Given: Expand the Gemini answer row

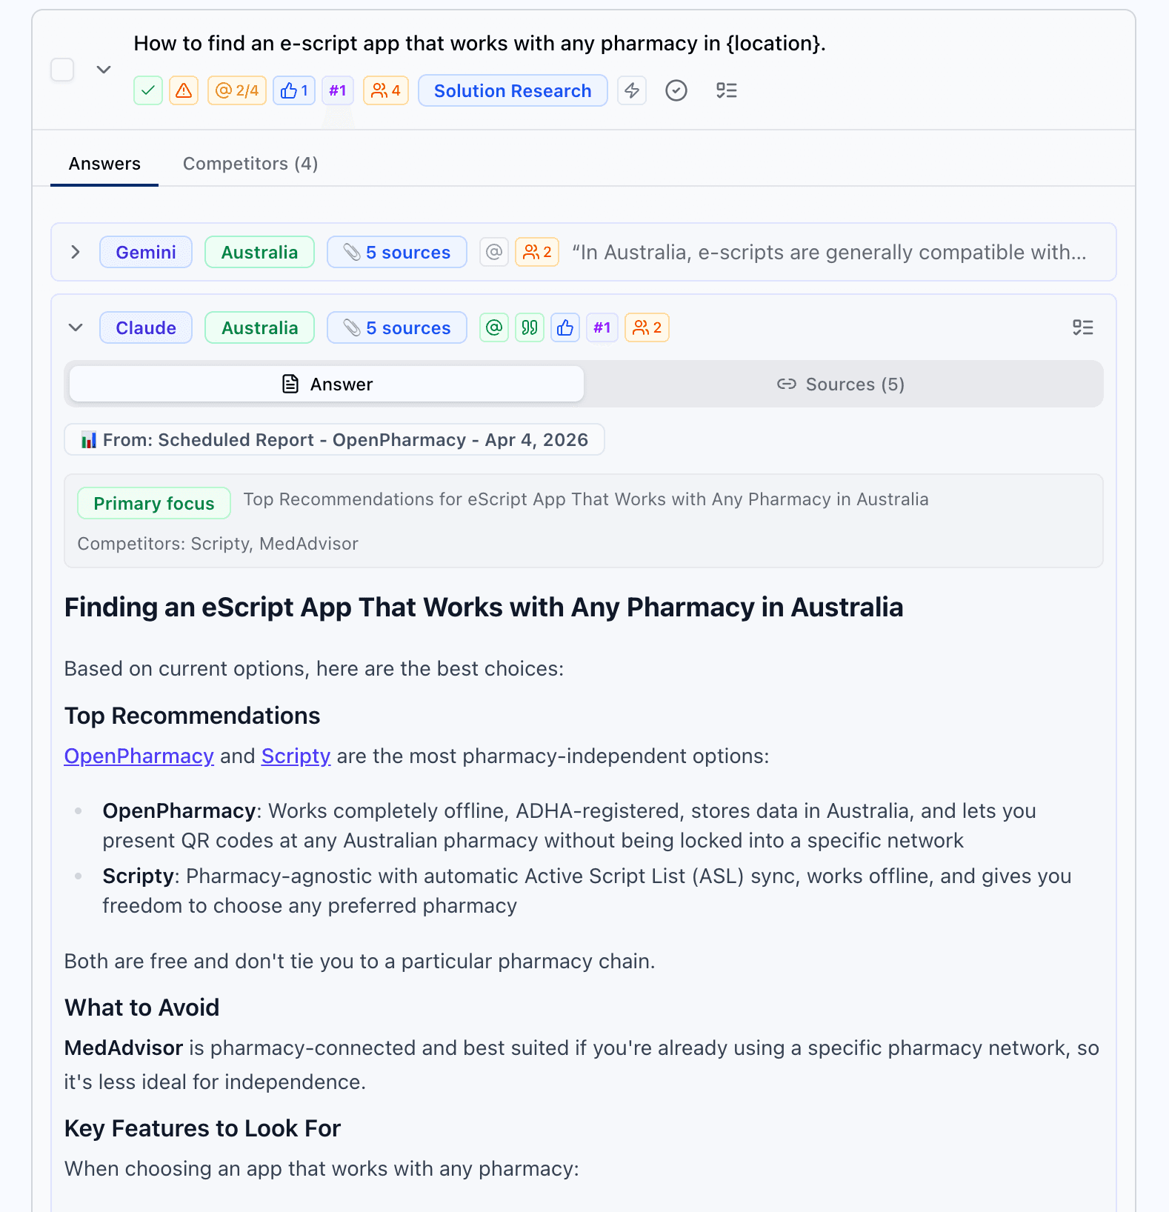Looking at the screenshot, I should [75, 252].
